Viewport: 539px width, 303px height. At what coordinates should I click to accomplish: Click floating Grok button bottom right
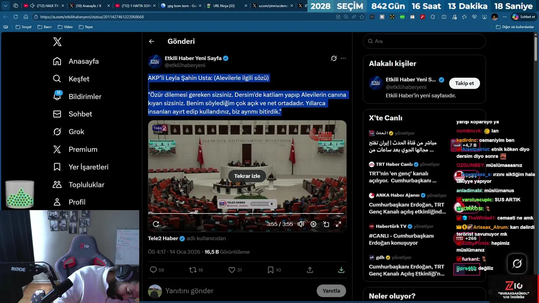coord(517,264)
